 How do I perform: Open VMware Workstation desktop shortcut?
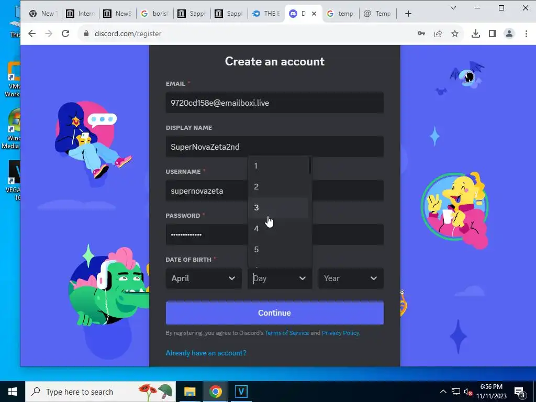click(13, 80)
